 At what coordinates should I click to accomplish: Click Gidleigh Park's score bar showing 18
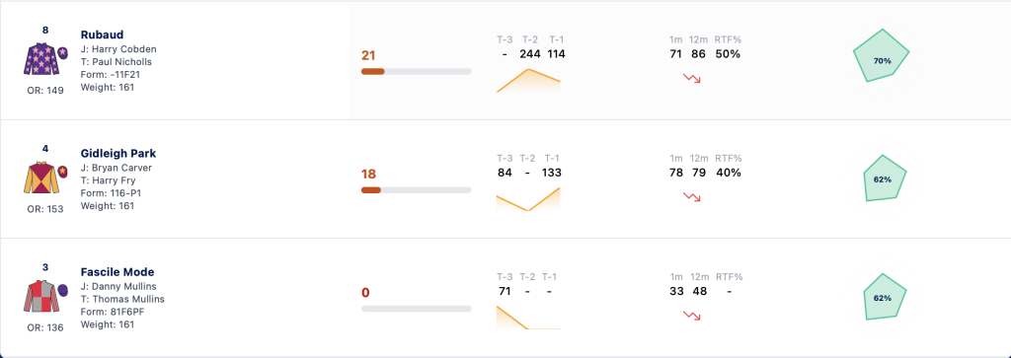[416, 190]
